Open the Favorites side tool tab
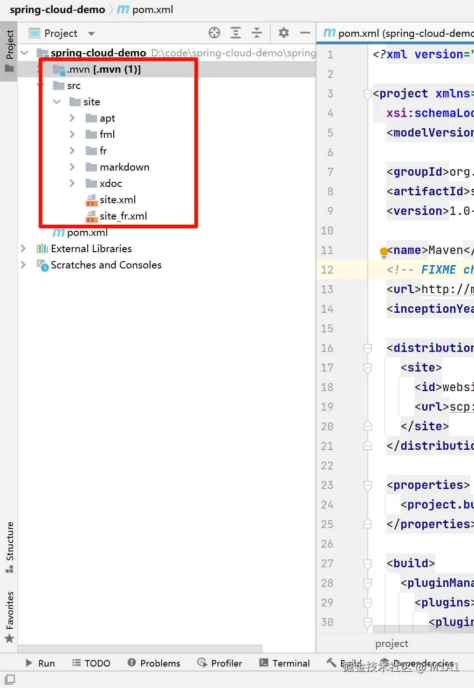This screenshot has width=474, height=688. (9, 617)
